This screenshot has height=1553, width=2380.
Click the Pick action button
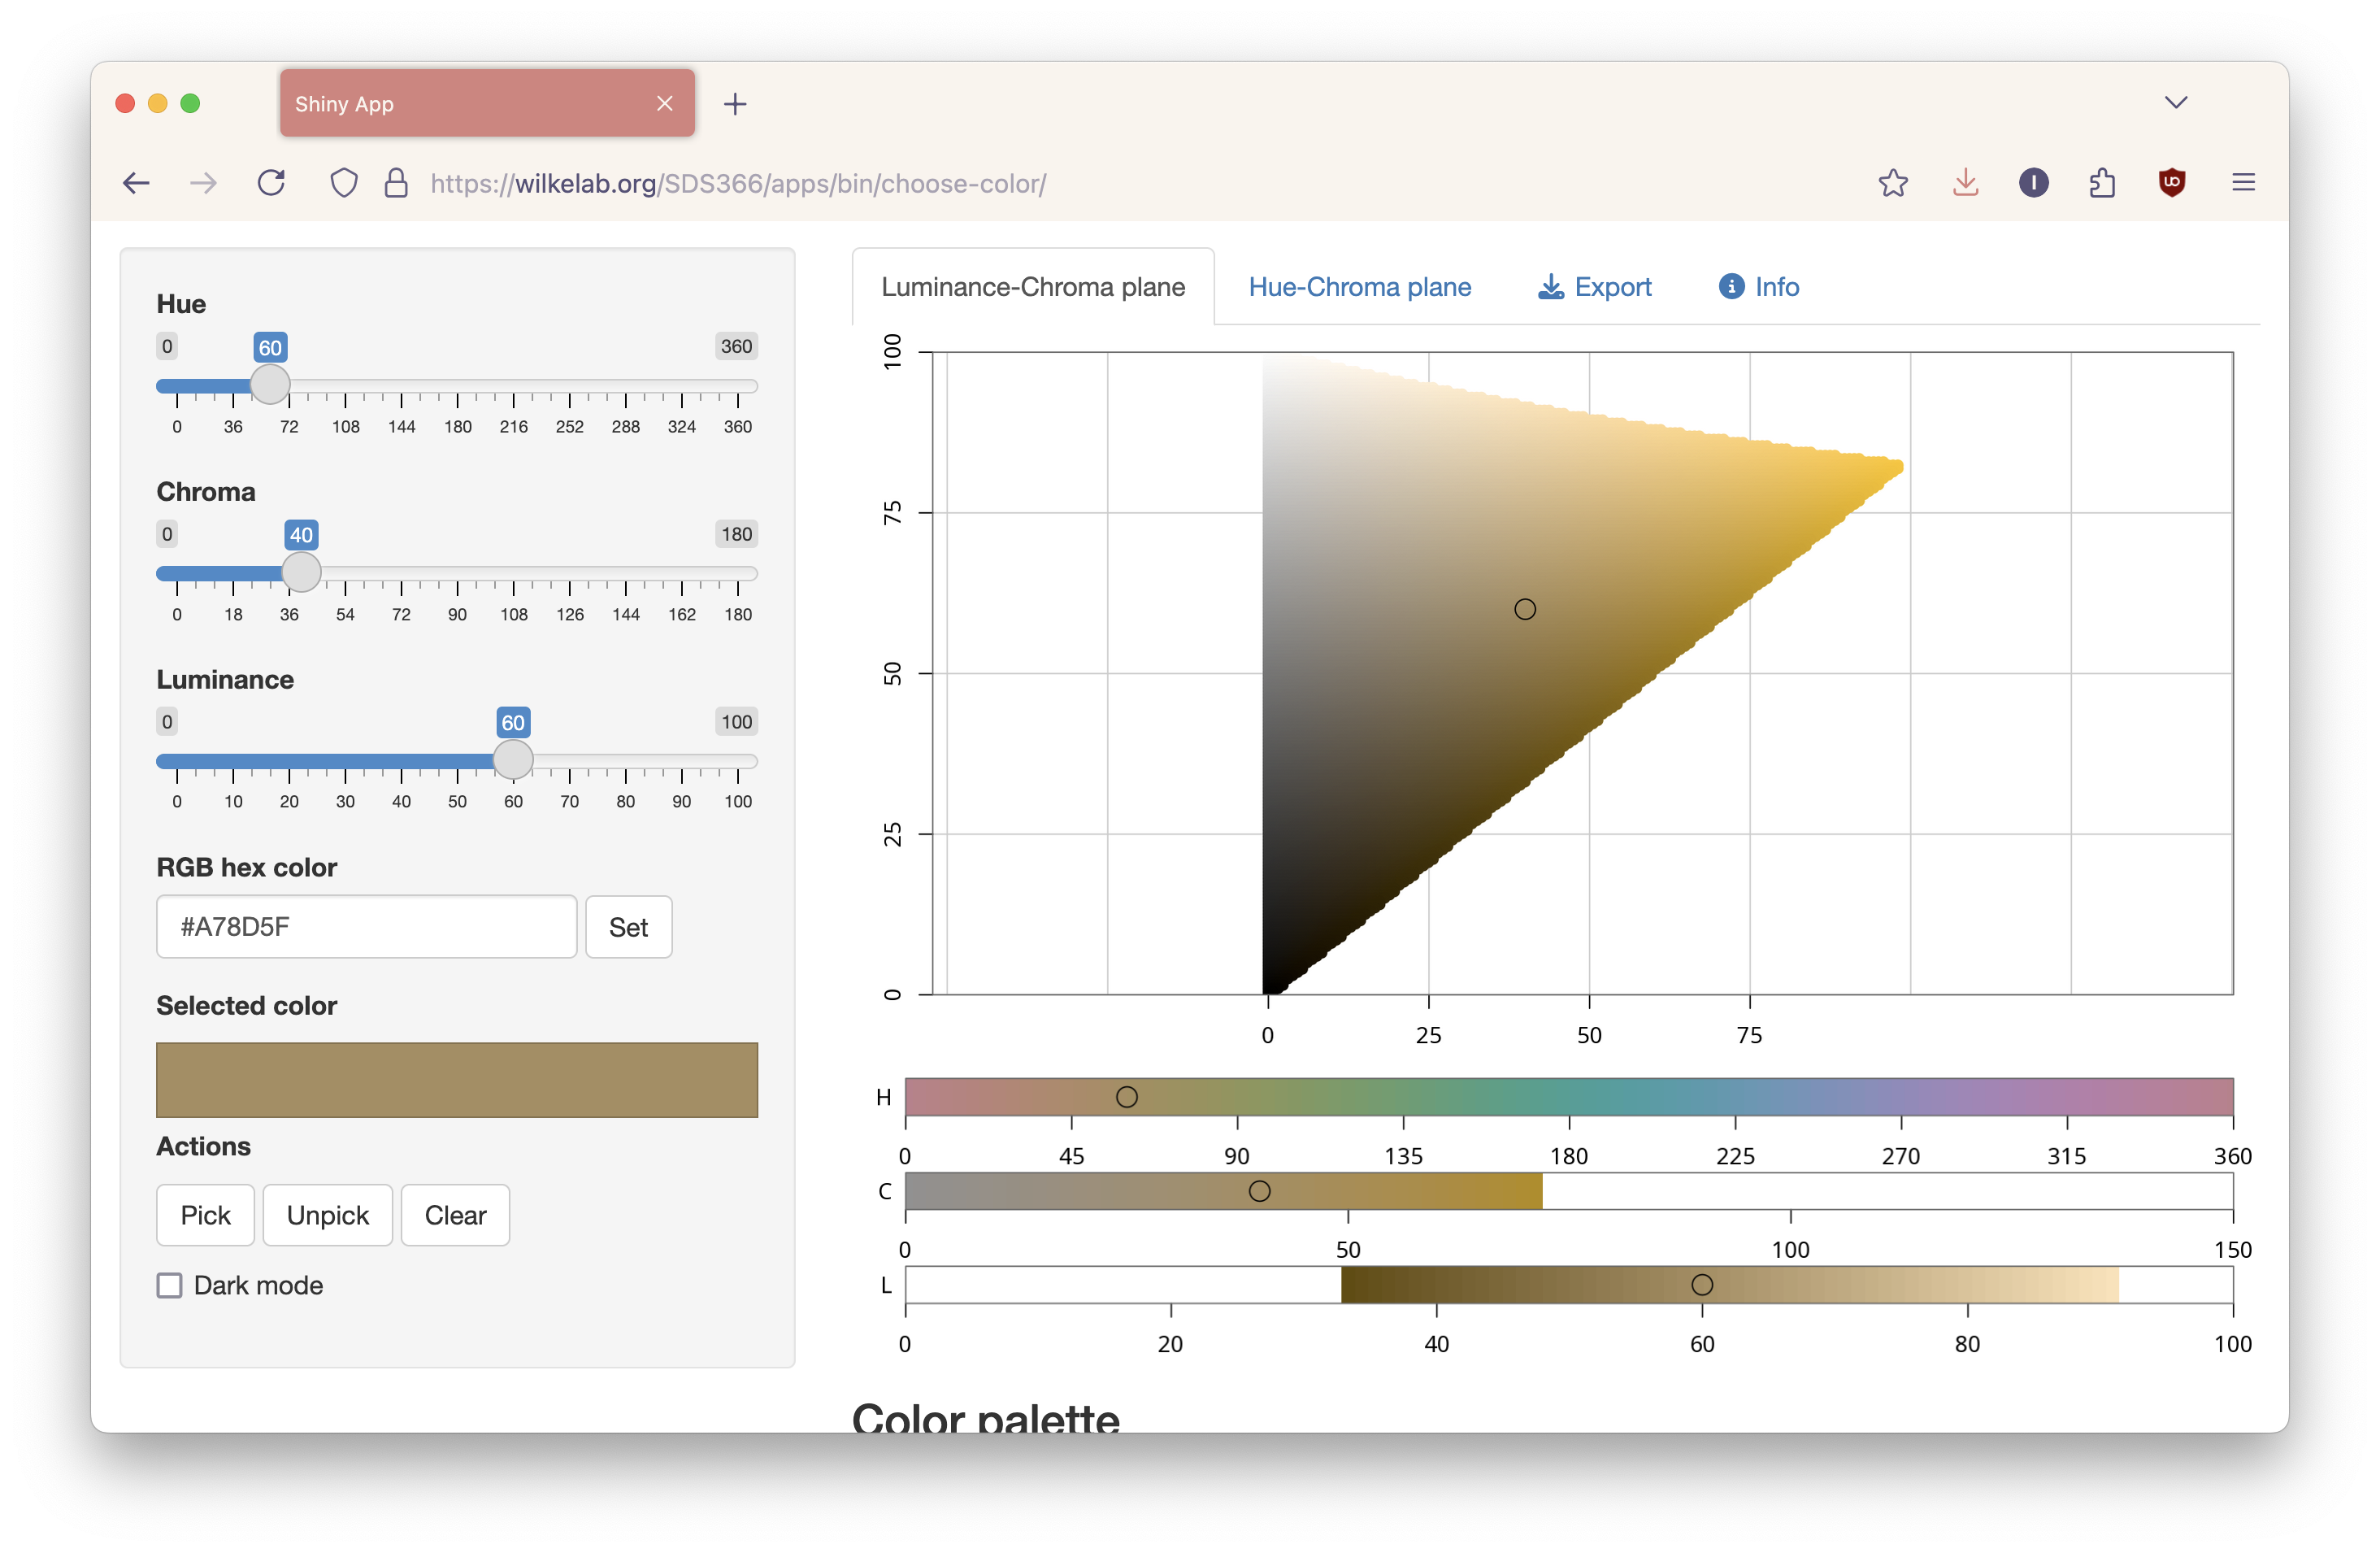click(205, 1215)
